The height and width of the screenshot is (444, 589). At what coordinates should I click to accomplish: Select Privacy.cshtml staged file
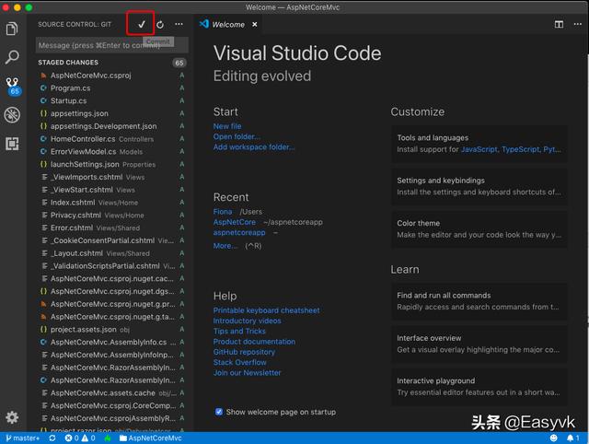point(112,215)
